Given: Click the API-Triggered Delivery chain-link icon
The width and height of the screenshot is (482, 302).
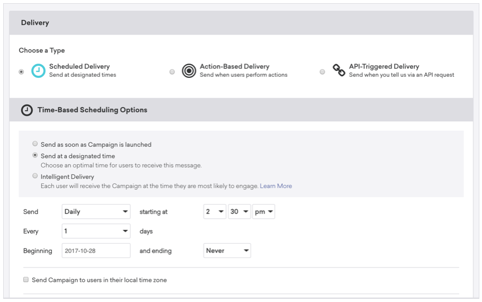Looking at the screenshot, I should [x=339, y=70].
